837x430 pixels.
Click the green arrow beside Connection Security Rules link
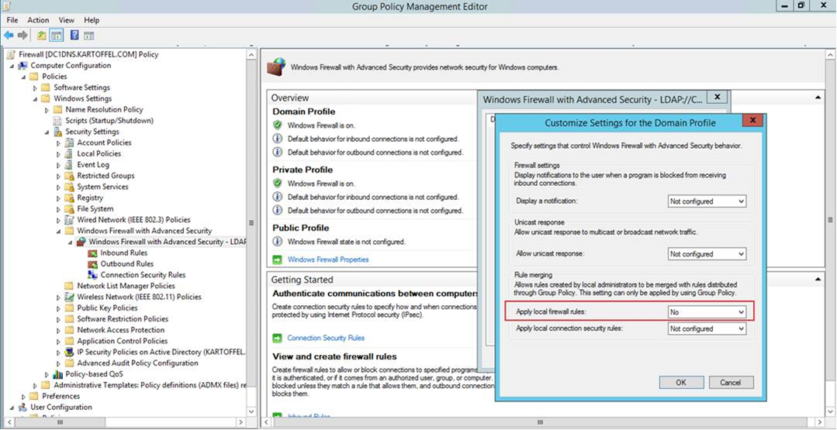click(x=277, y=338)
